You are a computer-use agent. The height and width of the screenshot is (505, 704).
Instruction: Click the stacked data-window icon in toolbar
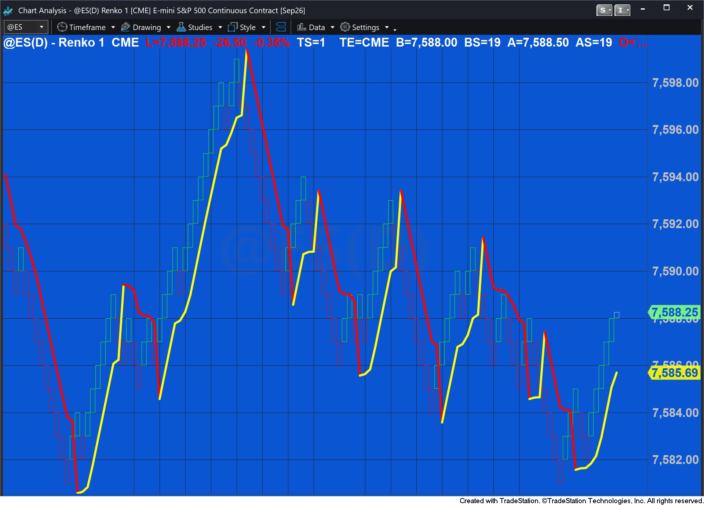pyautogui.click(x=281, y=27)
